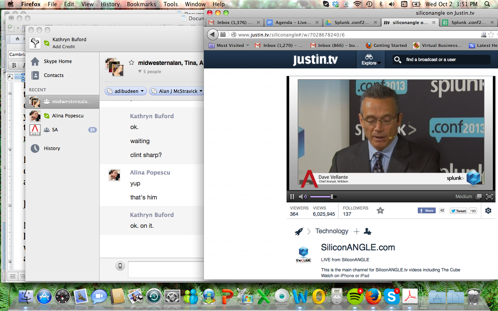Open the SiliconANGLE.com channel title
The image size is (498, 311).
358,247
